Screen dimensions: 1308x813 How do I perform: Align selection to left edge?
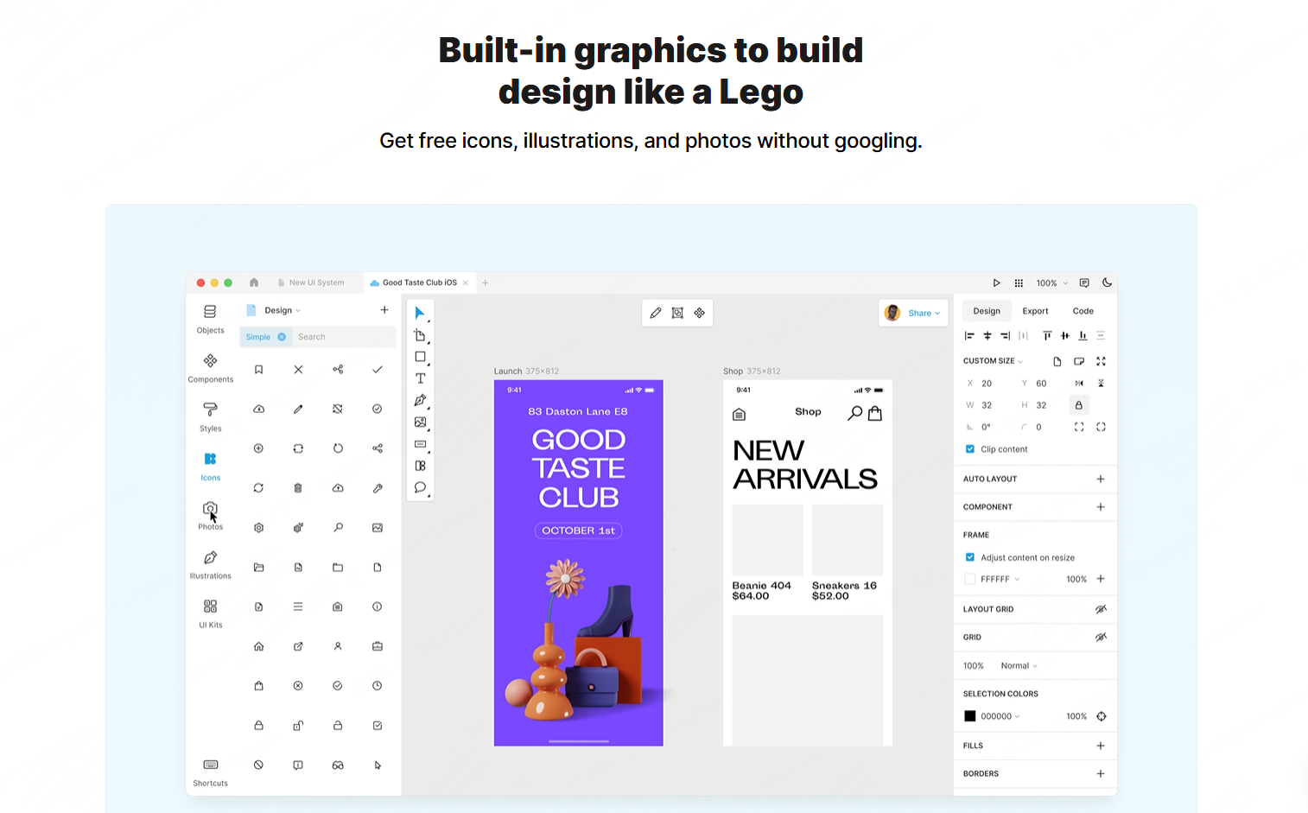point(969,336)
